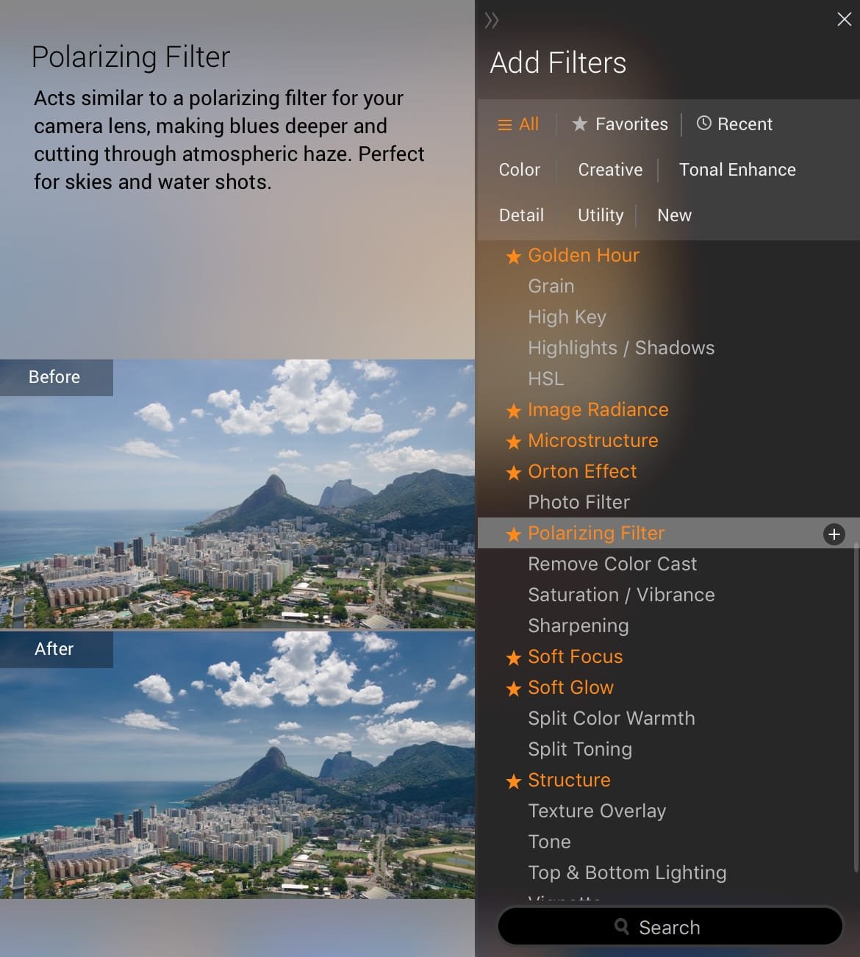The height and width of the screenshot is (957, 860).
Task: Click the Orton Effect star icon
Action: click(514, 473)
